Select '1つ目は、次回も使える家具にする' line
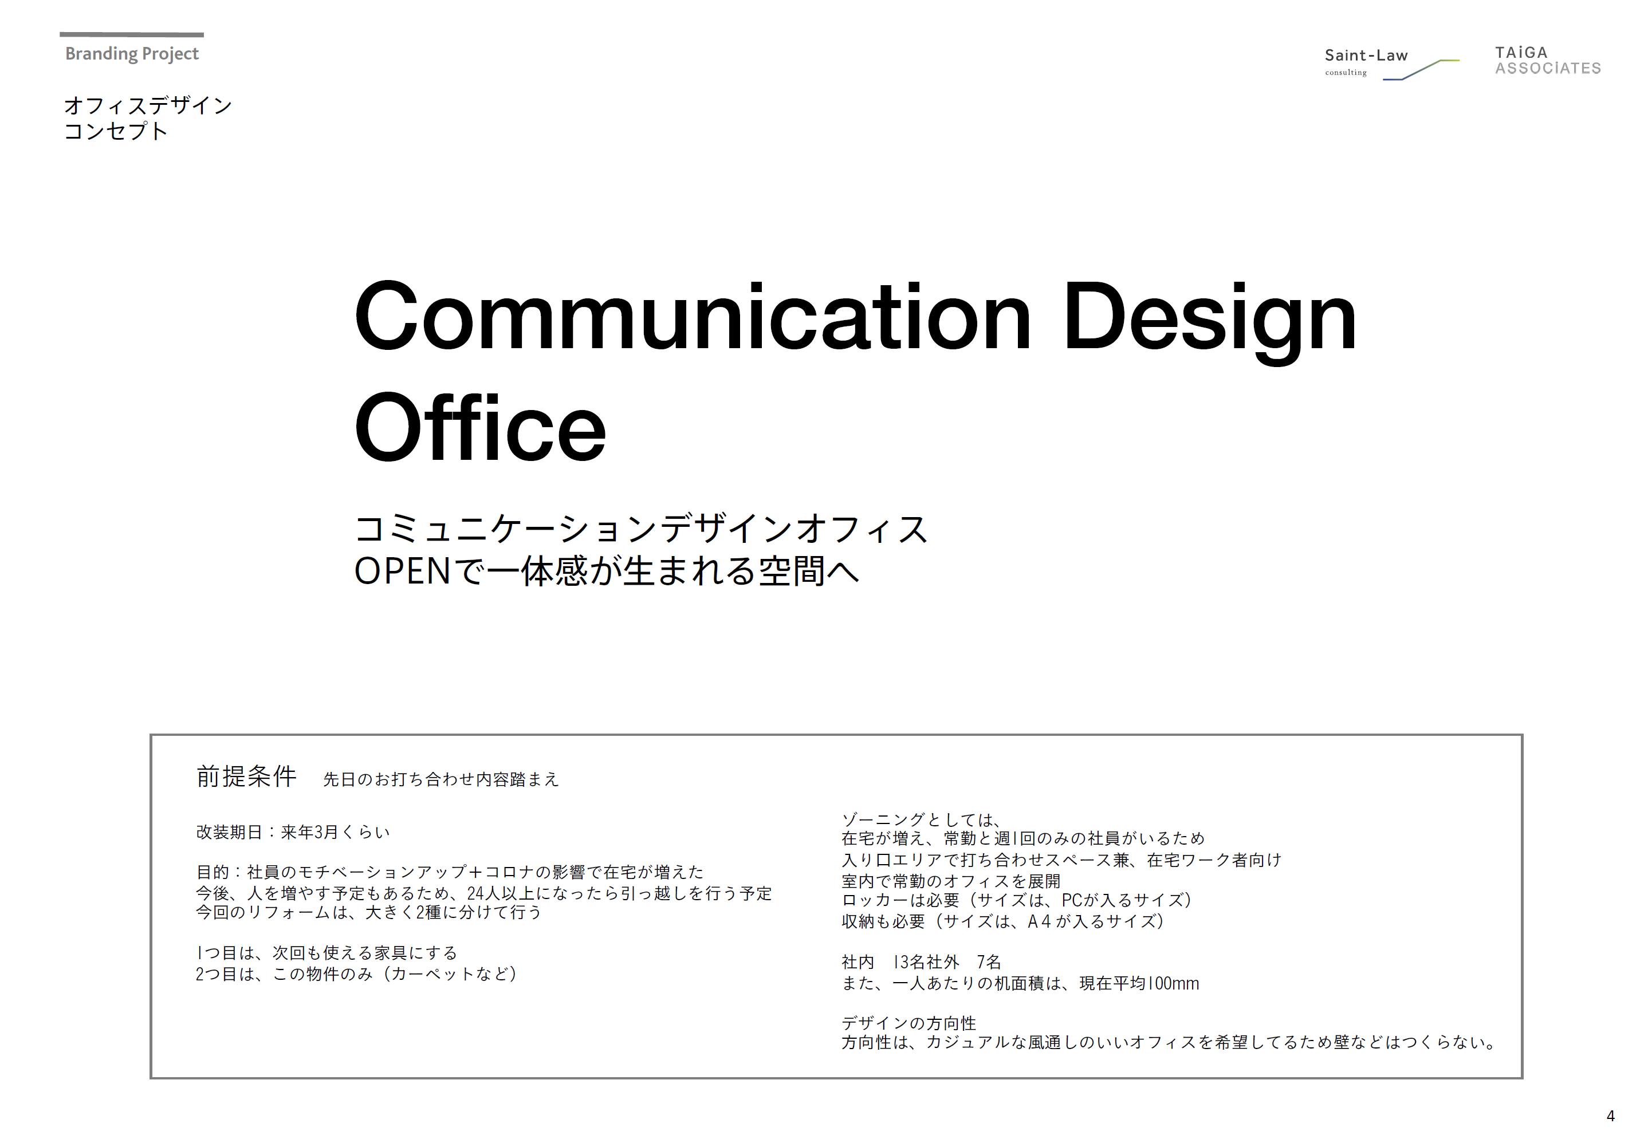The height and width of the screenshot is (1143, 1648). 327,953
